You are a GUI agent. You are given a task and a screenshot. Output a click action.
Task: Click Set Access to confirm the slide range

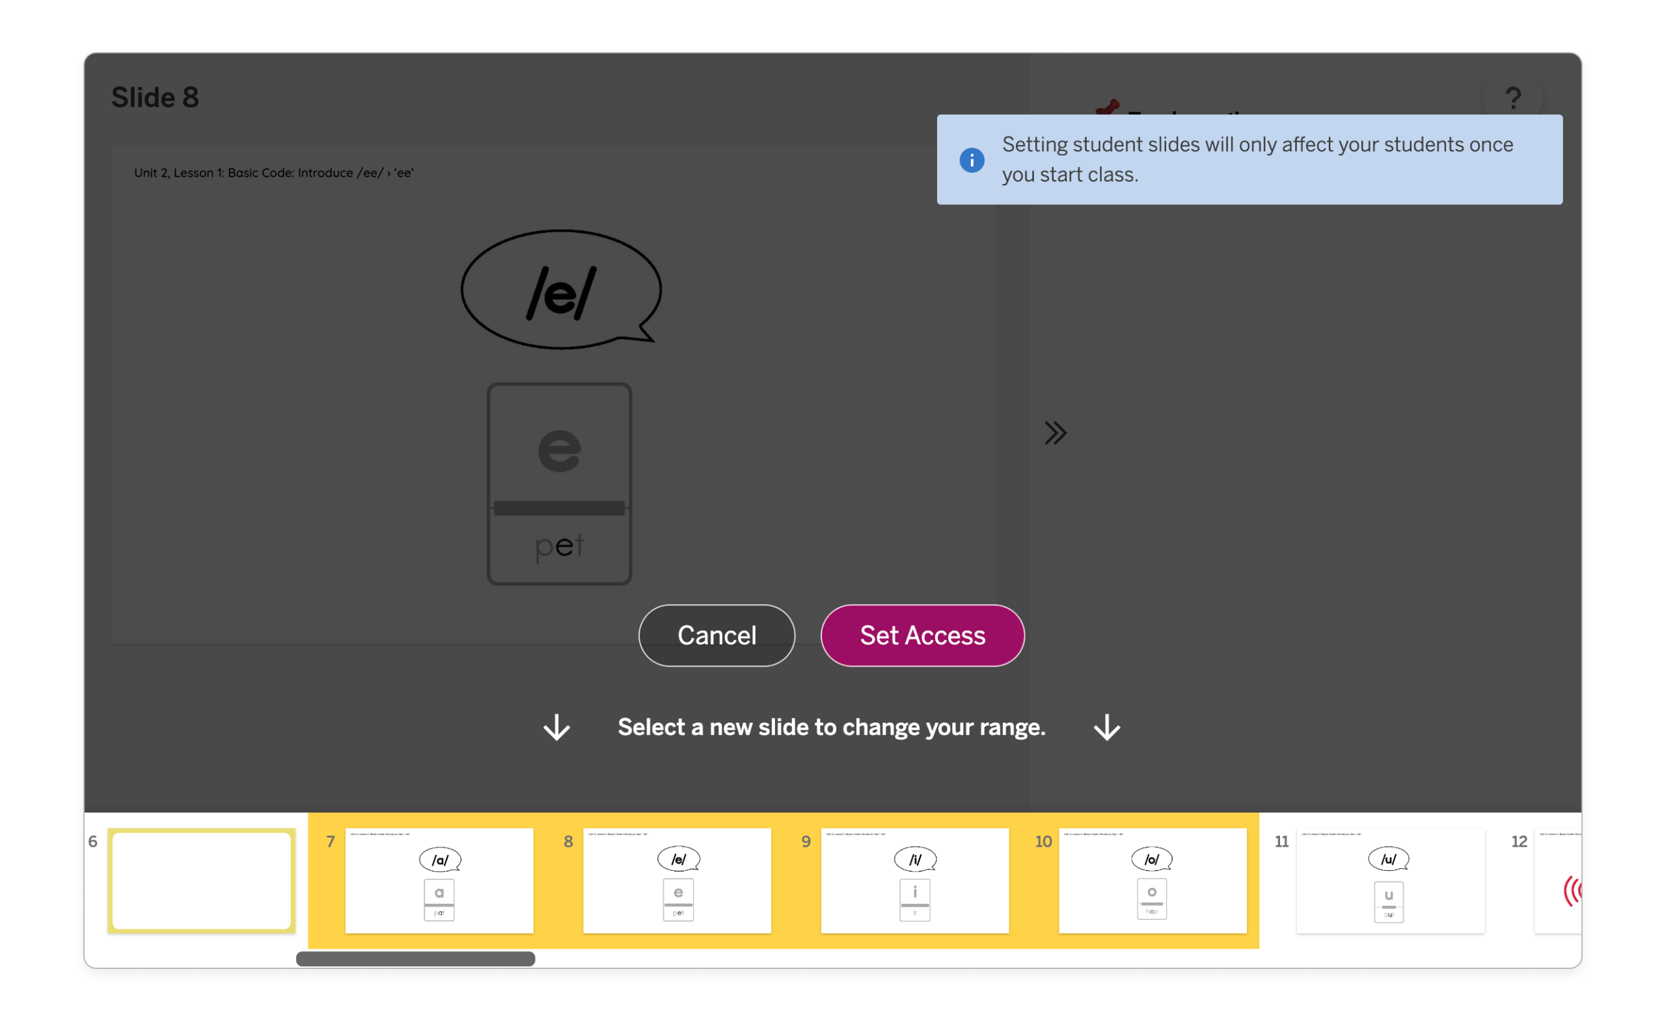pyautogui.click(x=922, y=635)
